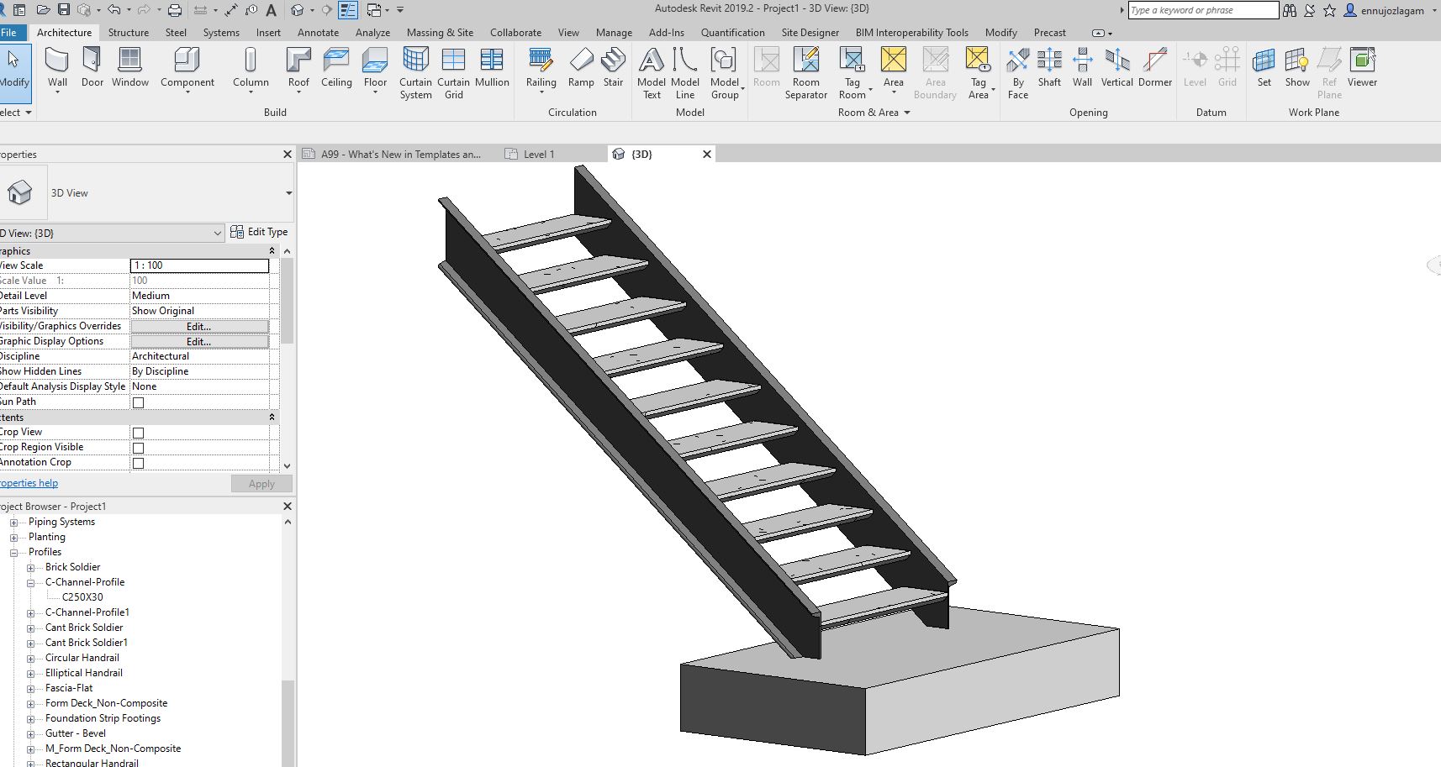Screen dimensions: 1441x767
Task: Expand the Brick Soldier profile
Action: [x=30, y=567]
